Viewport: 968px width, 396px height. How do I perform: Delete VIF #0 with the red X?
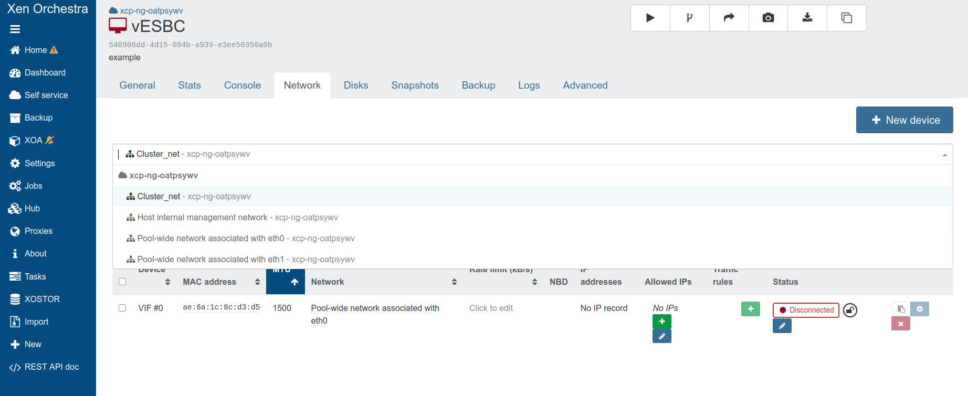click(x=900, y=324)
